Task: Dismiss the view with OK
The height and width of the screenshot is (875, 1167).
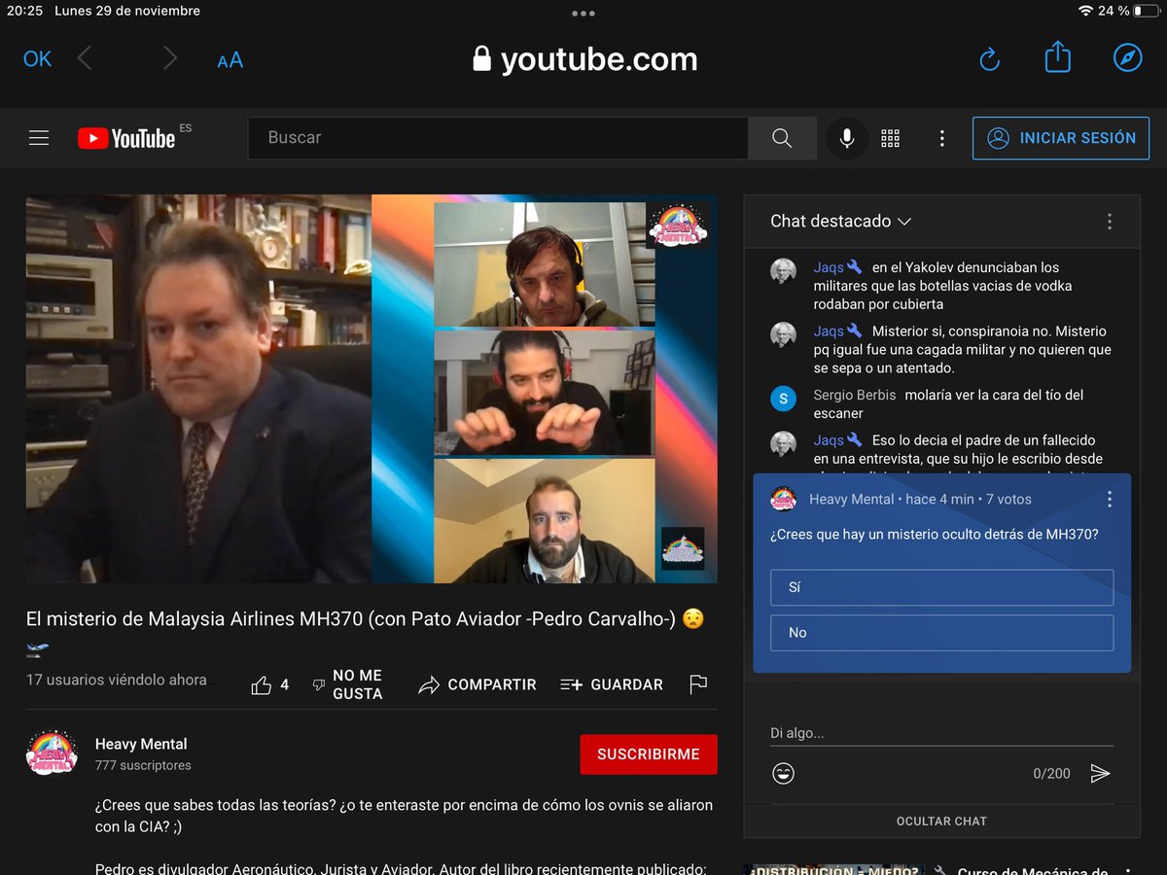Action: 37,59
